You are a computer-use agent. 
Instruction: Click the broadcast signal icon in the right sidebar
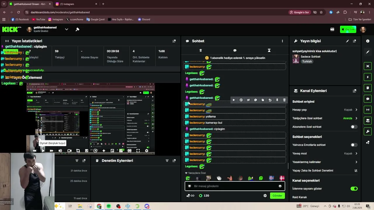click(x=368, y=110)
